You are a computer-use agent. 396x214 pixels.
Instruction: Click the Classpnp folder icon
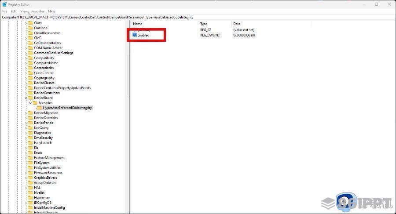click(x=30, y=28)
